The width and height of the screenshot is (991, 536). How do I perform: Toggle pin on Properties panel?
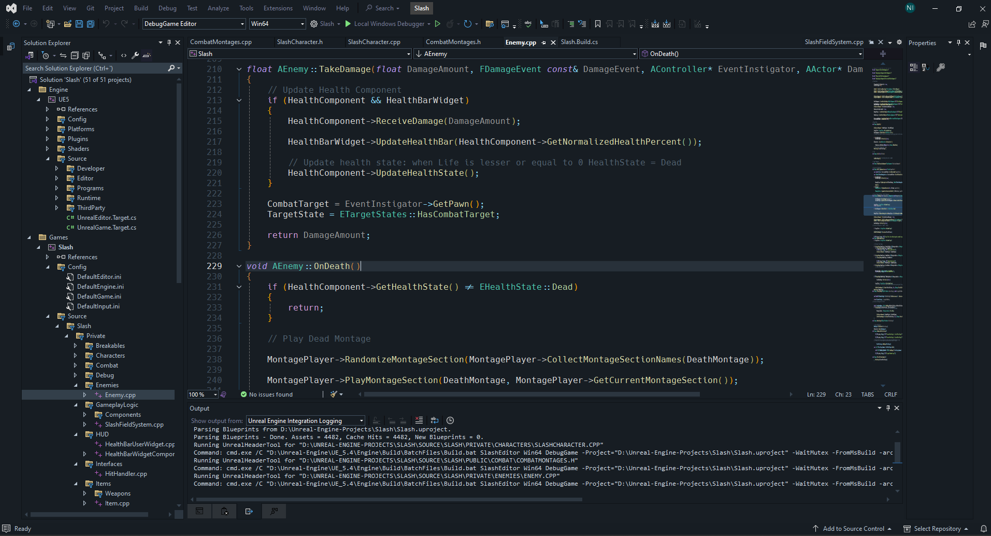pos(958,43)
